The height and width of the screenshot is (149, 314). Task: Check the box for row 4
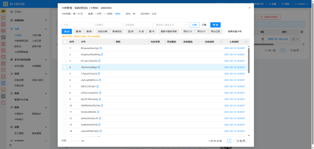click(x=65, y=67)
